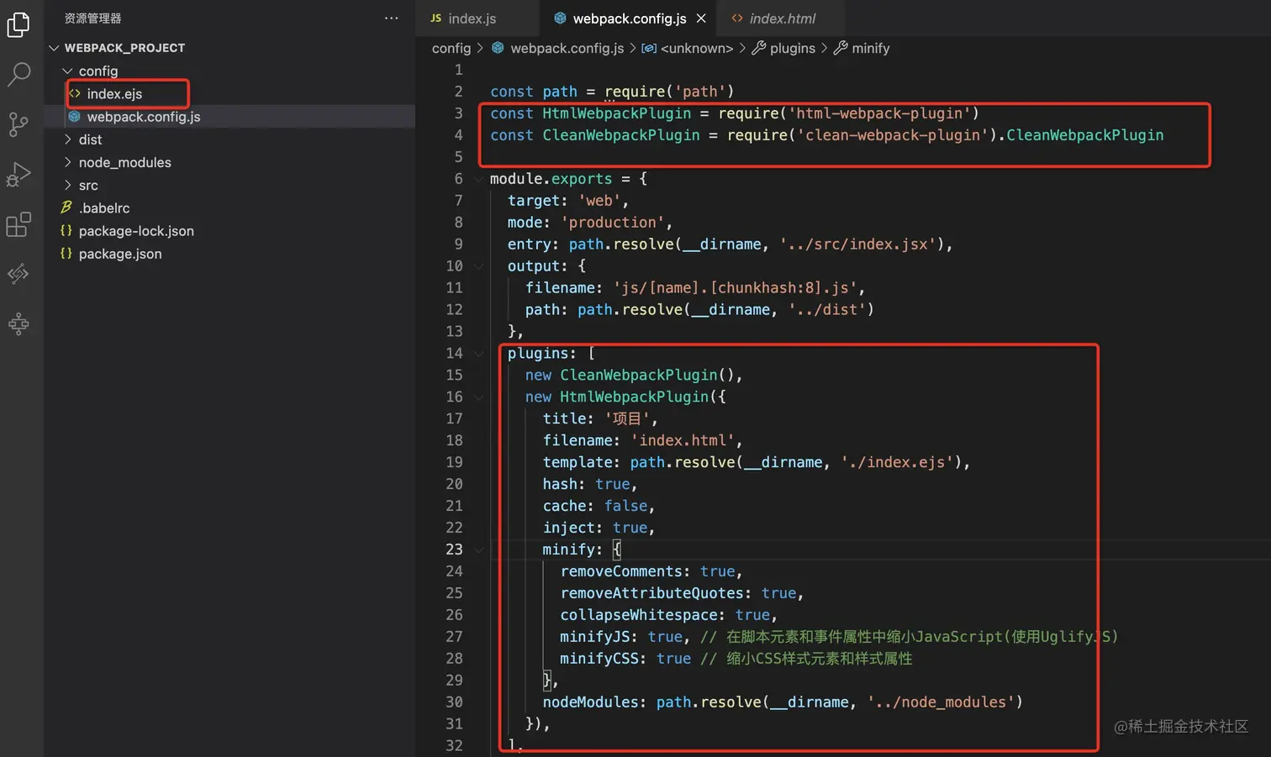This screenshot has width=1271, height=757.
Task: Collapse the config folder chevron
Action: 68,71
